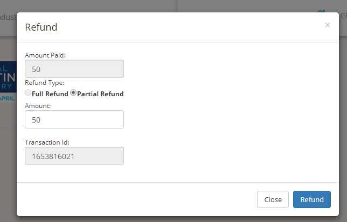Click the Refund dialog title heading
This screenshot has width=347, height=222.
(41, 27)
